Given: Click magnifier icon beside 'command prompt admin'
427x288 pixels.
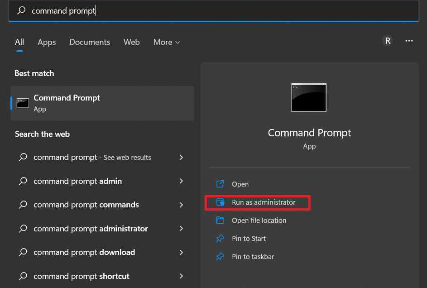Looking at the screenshot, I should pyautogui.click(x=23, y=181).
